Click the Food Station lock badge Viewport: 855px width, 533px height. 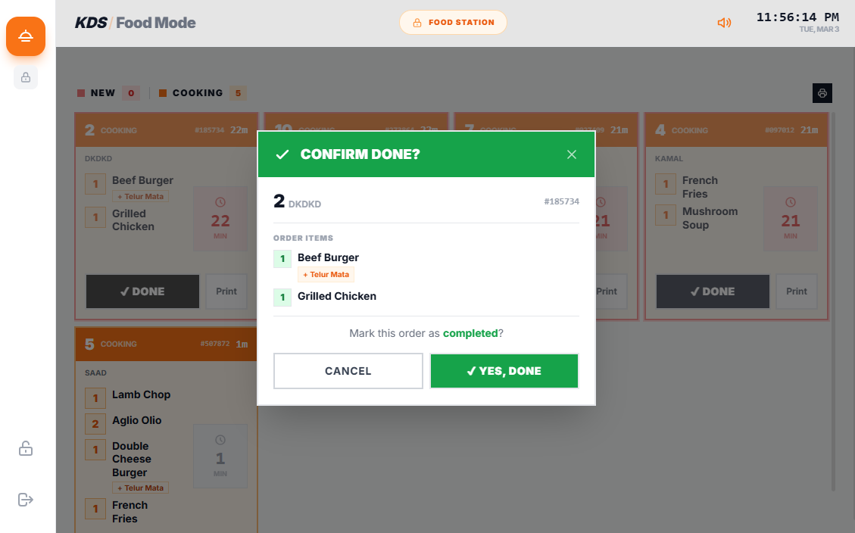point(453,23)
